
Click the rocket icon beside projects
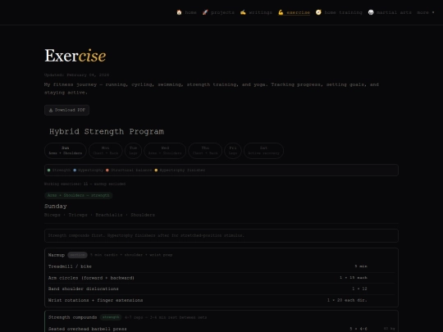coord(205,12)
